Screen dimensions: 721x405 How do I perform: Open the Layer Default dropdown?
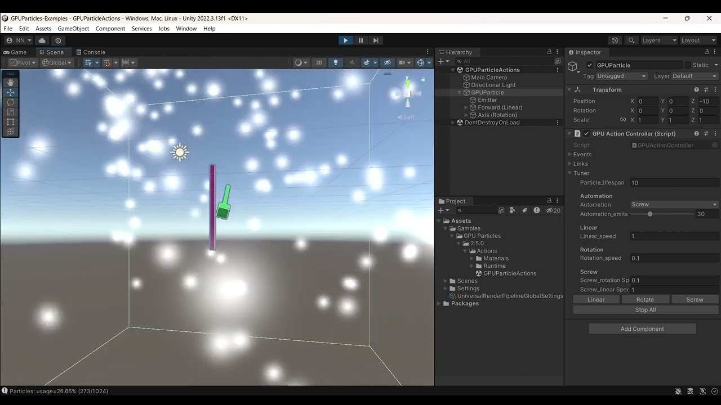pos(695,76)
